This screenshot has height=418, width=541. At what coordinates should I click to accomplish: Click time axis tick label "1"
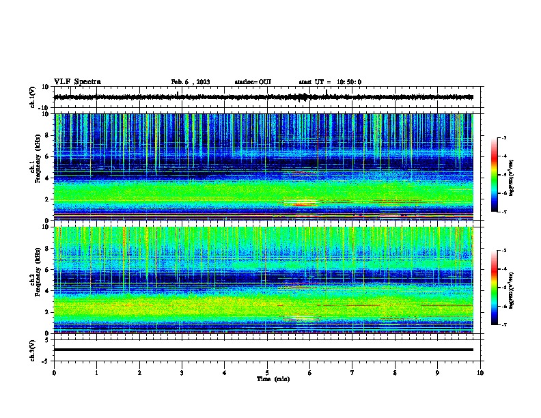point(96,373)
